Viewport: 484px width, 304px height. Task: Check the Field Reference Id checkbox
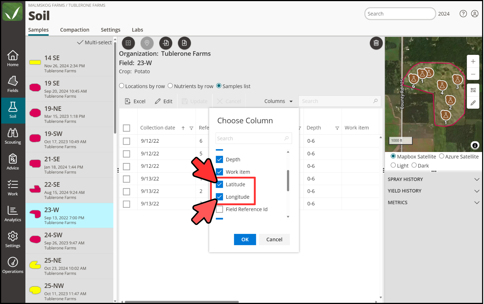(219, 209)
